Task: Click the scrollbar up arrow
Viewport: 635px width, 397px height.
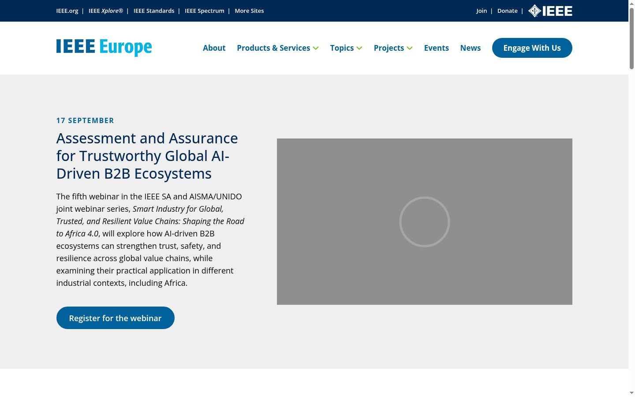Action: 631,3
